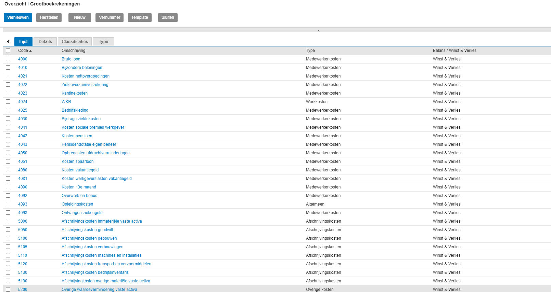Image resolution: width=551 pixels, height=295 pixels.
Task: Toggle the checkbox for account 5000
Action: pos(8,221)
